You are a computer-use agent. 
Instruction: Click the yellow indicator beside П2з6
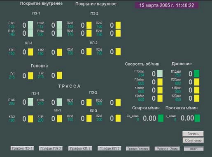tap(118, 102)
